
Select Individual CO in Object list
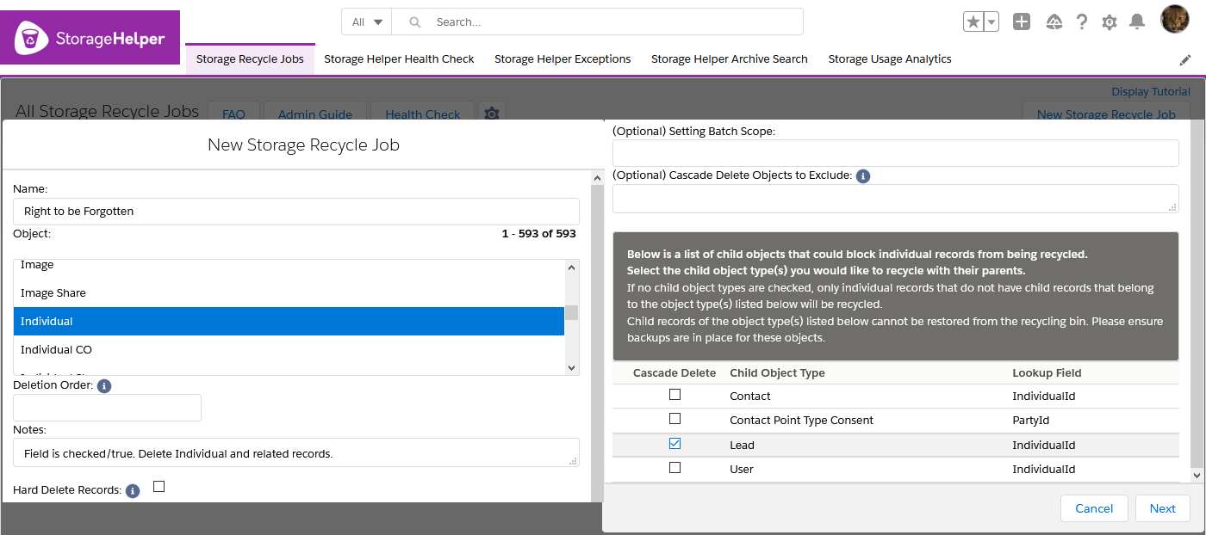point(289,350)
